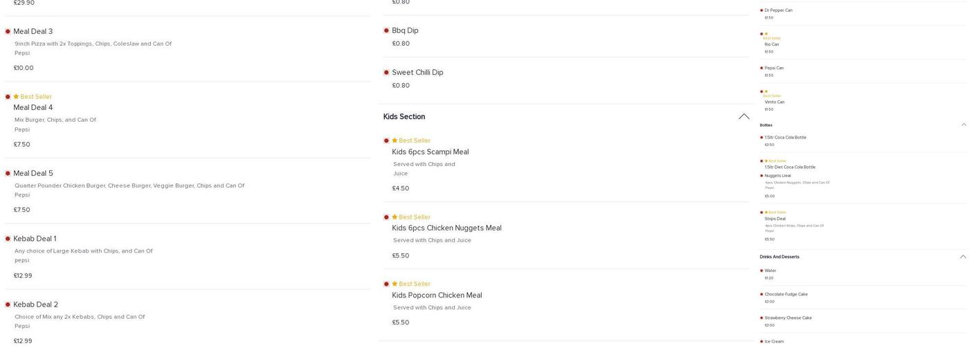The image size is (969, 346).
Task: Choose the Strips Deal item
Action: pyautogui.click(x=775, y=219)
